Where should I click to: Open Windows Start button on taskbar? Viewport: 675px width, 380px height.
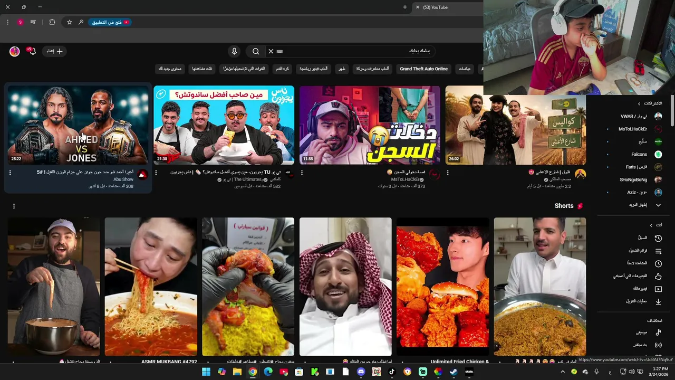click(x=206, y=372)
